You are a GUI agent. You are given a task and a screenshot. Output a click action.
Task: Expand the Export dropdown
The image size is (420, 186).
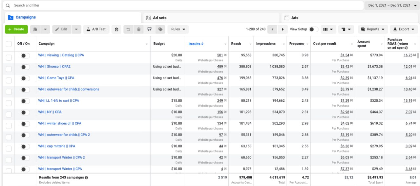[x=404, y=29]
